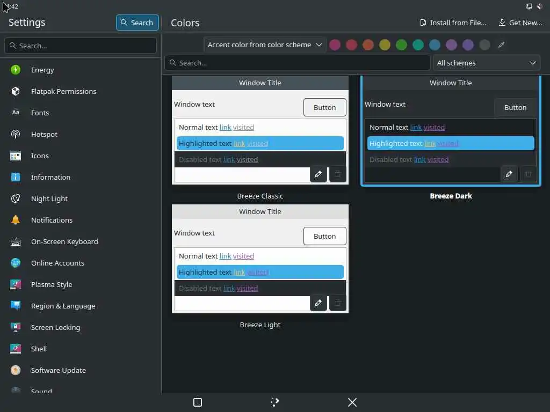Click Install from File button
Viewport: 550px width, 412px height.
pos(453,23)
